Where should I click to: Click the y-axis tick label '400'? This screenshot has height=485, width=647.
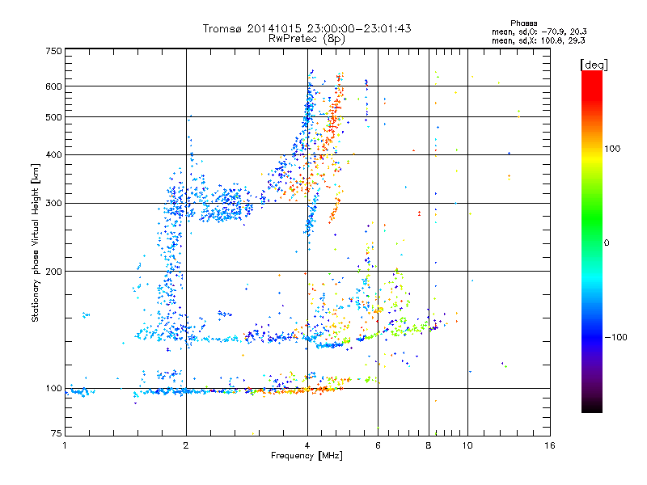(x=53, y=155)
